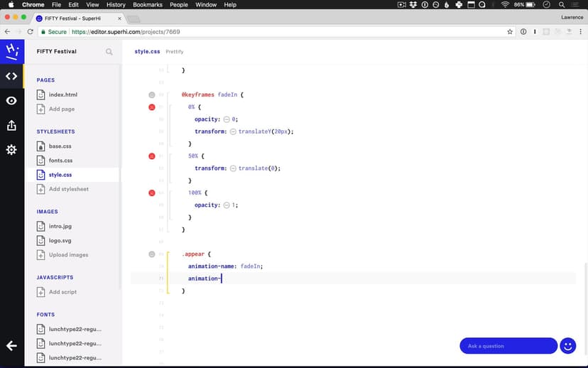The height and width of the screenshot is (368, 588).
Task: Open the share/export icon in sidebar
Action: tap(11, 125)
